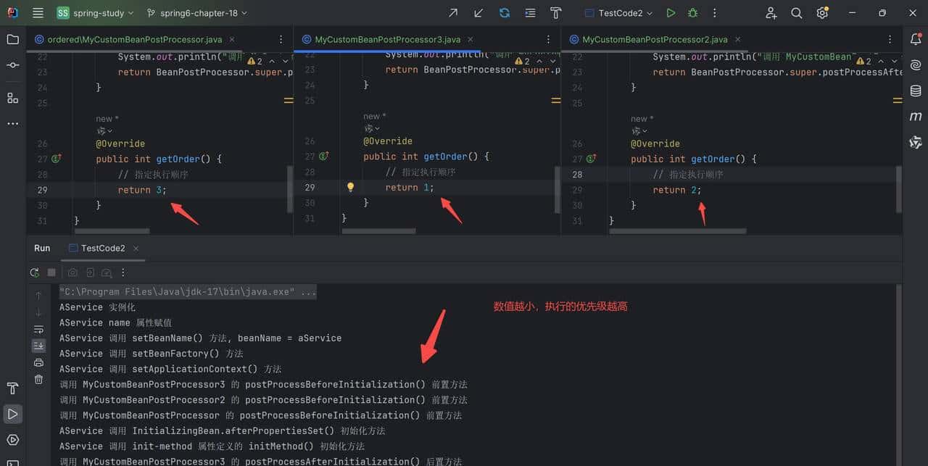Open IDE settings gear icon

pyautogui.click(x=822, y=13)
